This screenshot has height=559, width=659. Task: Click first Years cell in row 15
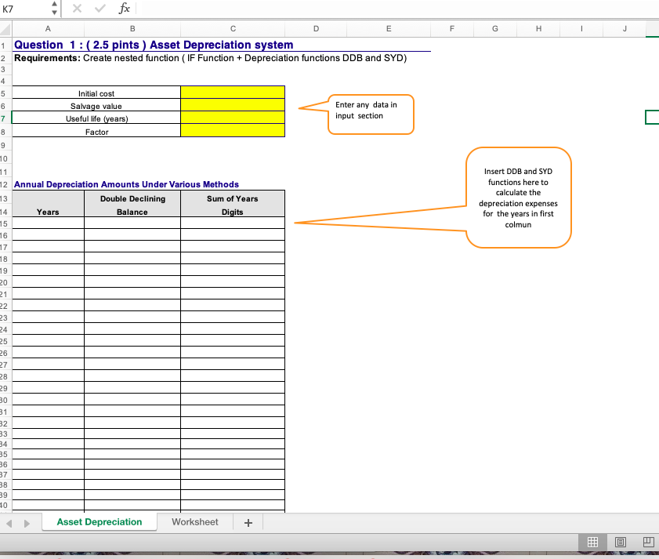point(48,223)
